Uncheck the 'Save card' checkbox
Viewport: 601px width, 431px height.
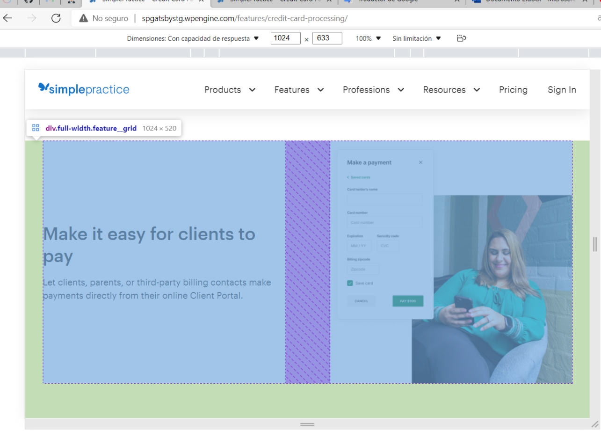click(x=350, y=283)
